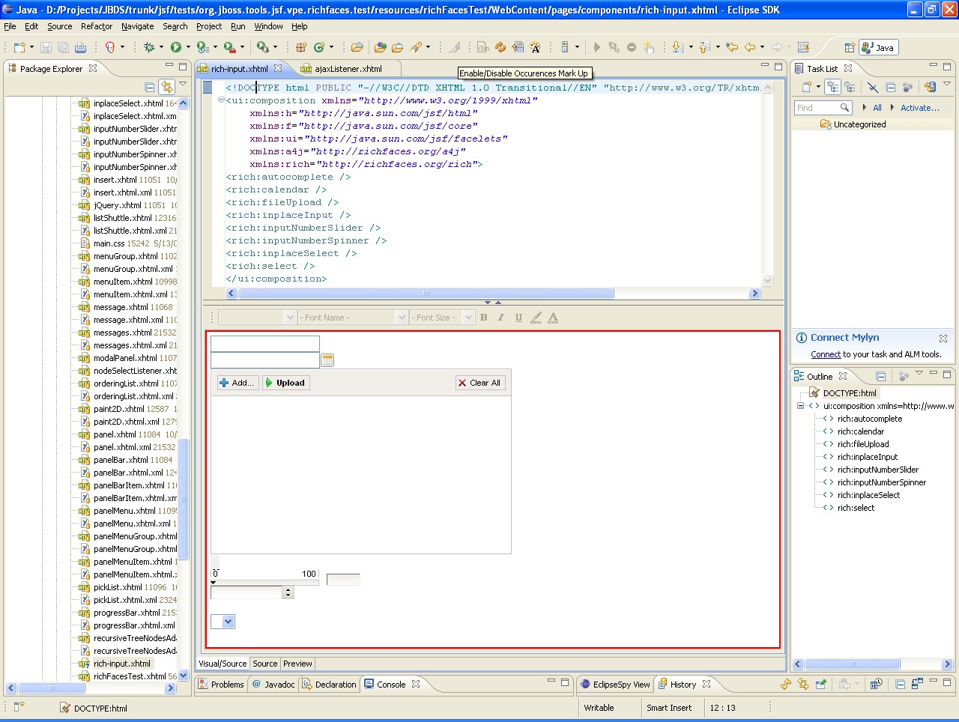The height and width of the screenshot is (722, 959).
Task: Click the Debug bug icon in toolbar
Action: pyautogui.click(x=149, y=47)
